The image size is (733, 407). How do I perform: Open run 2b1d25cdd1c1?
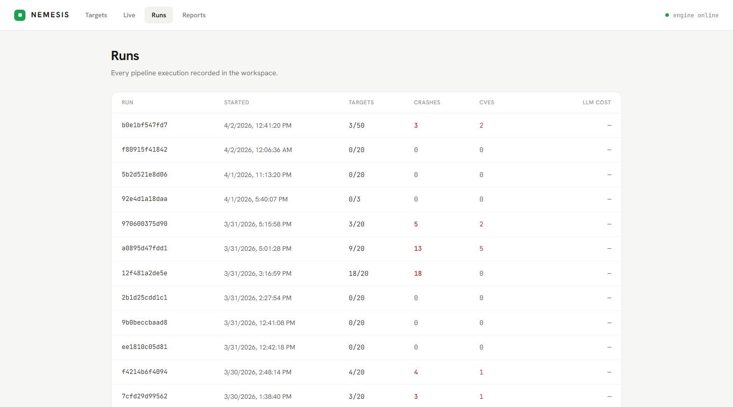366,298
